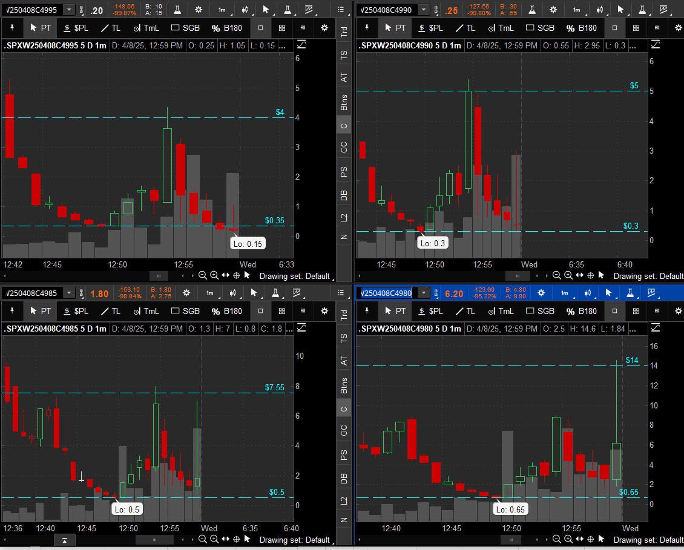Select TL trendline tool in C4995 chart
Image resolution: width=684 pixels, height=550 pixels.
click(110, 28)
